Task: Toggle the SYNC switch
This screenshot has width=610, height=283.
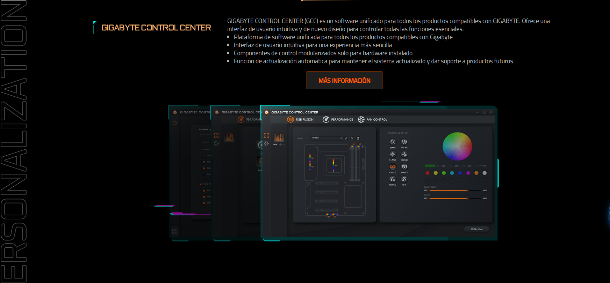Action: click(282, 144)
